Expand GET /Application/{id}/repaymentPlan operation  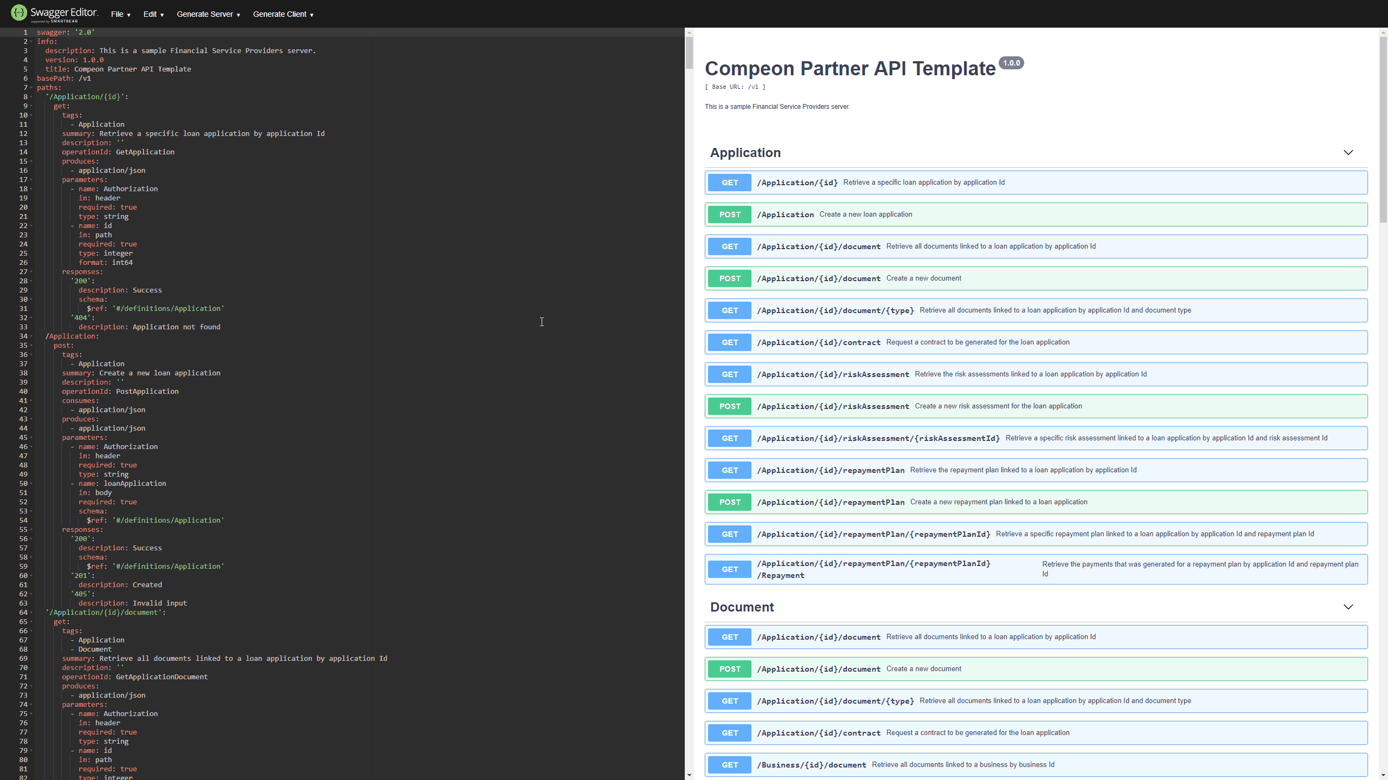coord(1036,470)
